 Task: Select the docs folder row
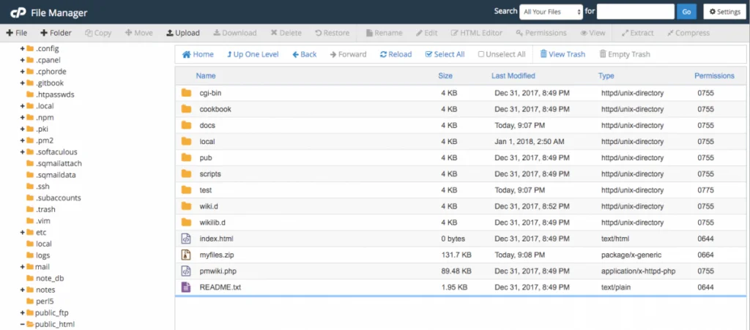(461, 126)
